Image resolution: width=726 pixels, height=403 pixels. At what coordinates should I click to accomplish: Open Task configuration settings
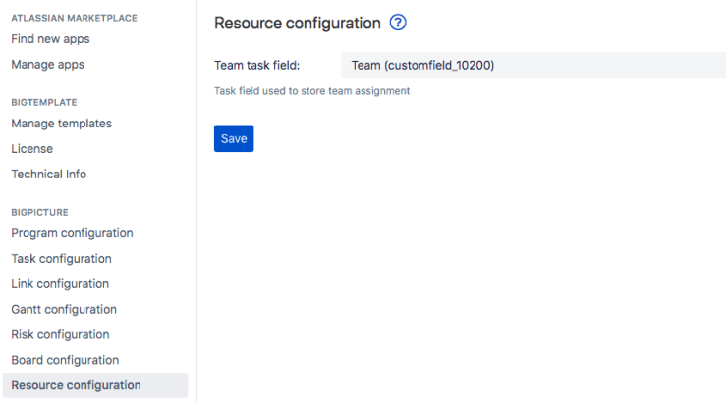pyautogui.click(x=61, y=259)
